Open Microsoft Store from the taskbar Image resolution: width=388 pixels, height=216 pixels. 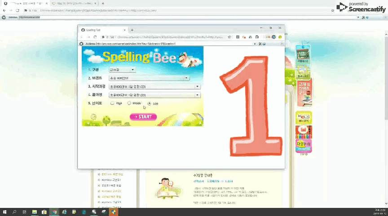click(x=44, y=212)
